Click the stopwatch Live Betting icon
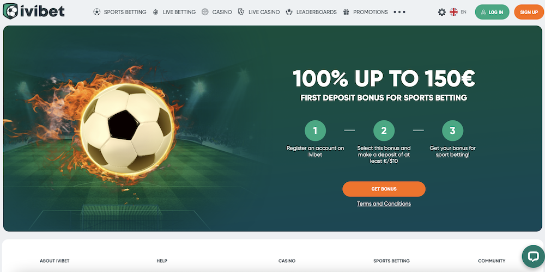Image resolution: width=545 pixels, height=272 pixels. (x=155, y=12)
